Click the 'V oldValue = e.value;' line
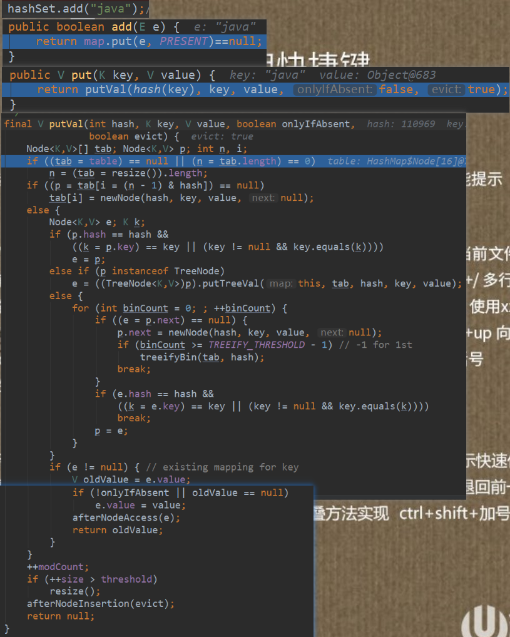The image size is (510, 637). [x=131, y=480]
